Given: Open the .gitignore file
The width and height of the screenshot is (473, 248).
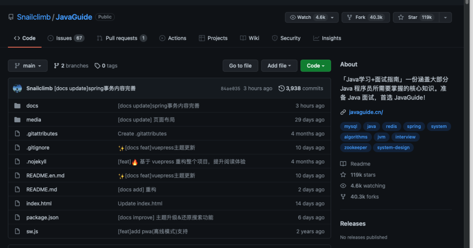Looking at the screenshot, I should [38, 148].
